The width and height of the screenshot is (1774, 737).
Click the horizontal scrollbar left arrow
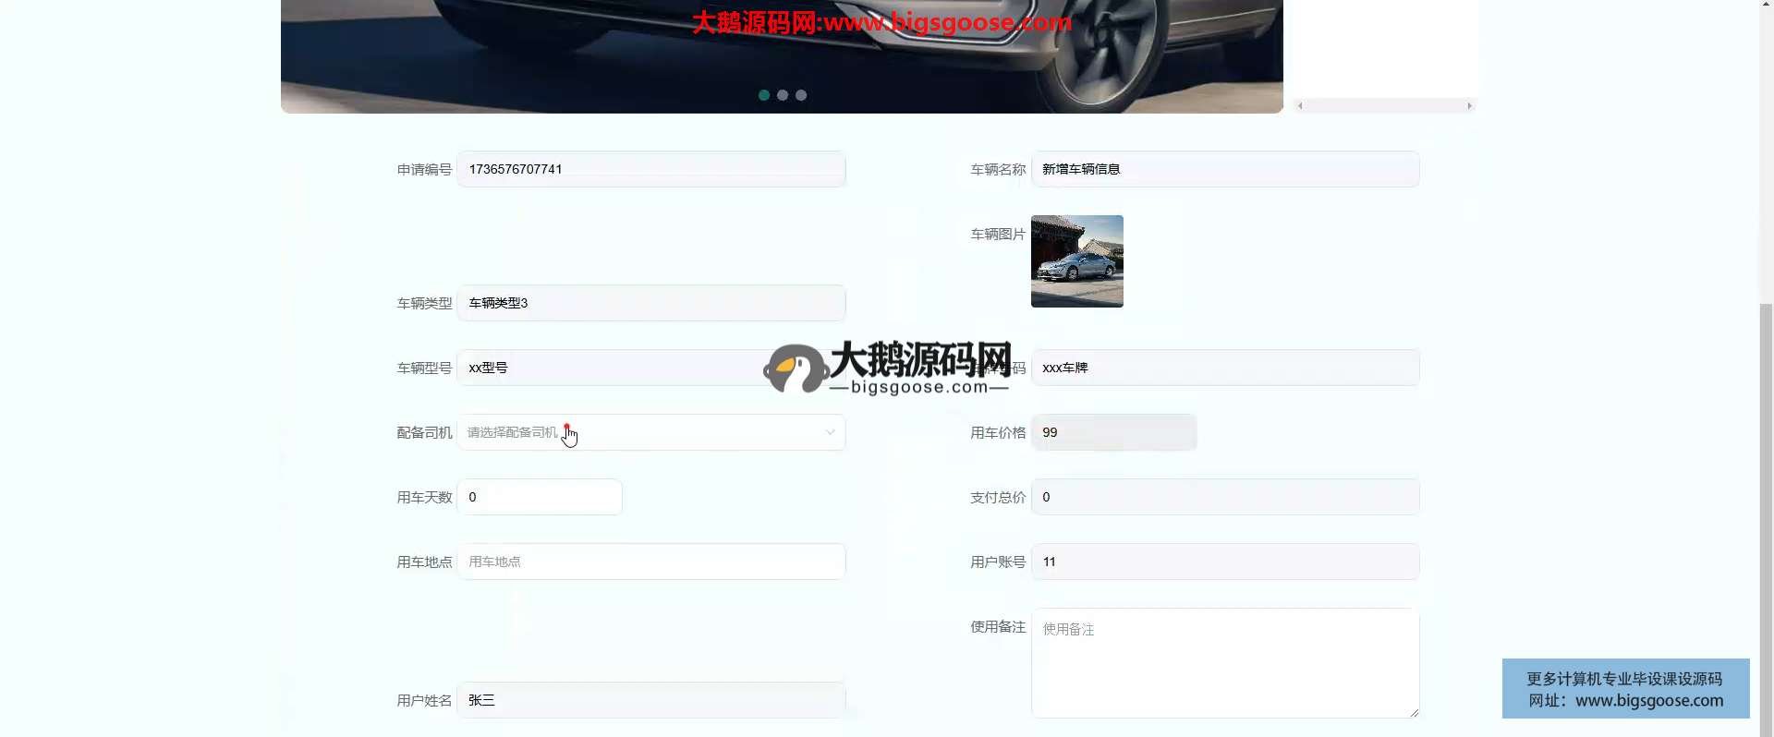pos(1300,106)
